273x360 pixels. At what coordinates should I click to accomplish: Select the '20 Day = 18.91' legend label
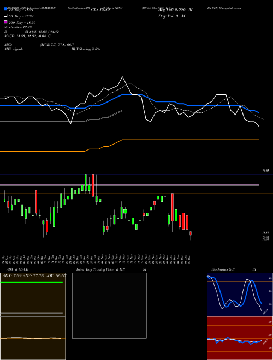click(21, 10)
